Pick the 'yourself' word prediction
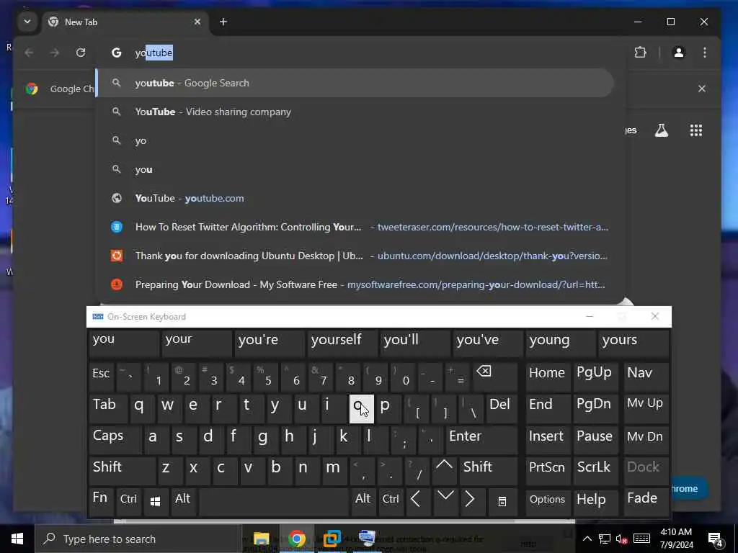The image size is (738, 553). pos(342,343)
